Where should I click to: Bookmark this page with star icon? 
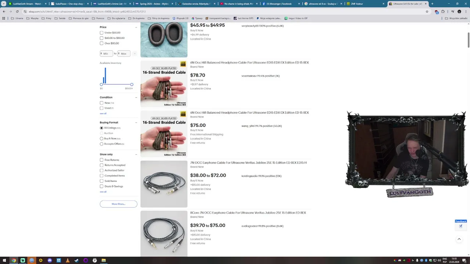click(x=427, y=11)
